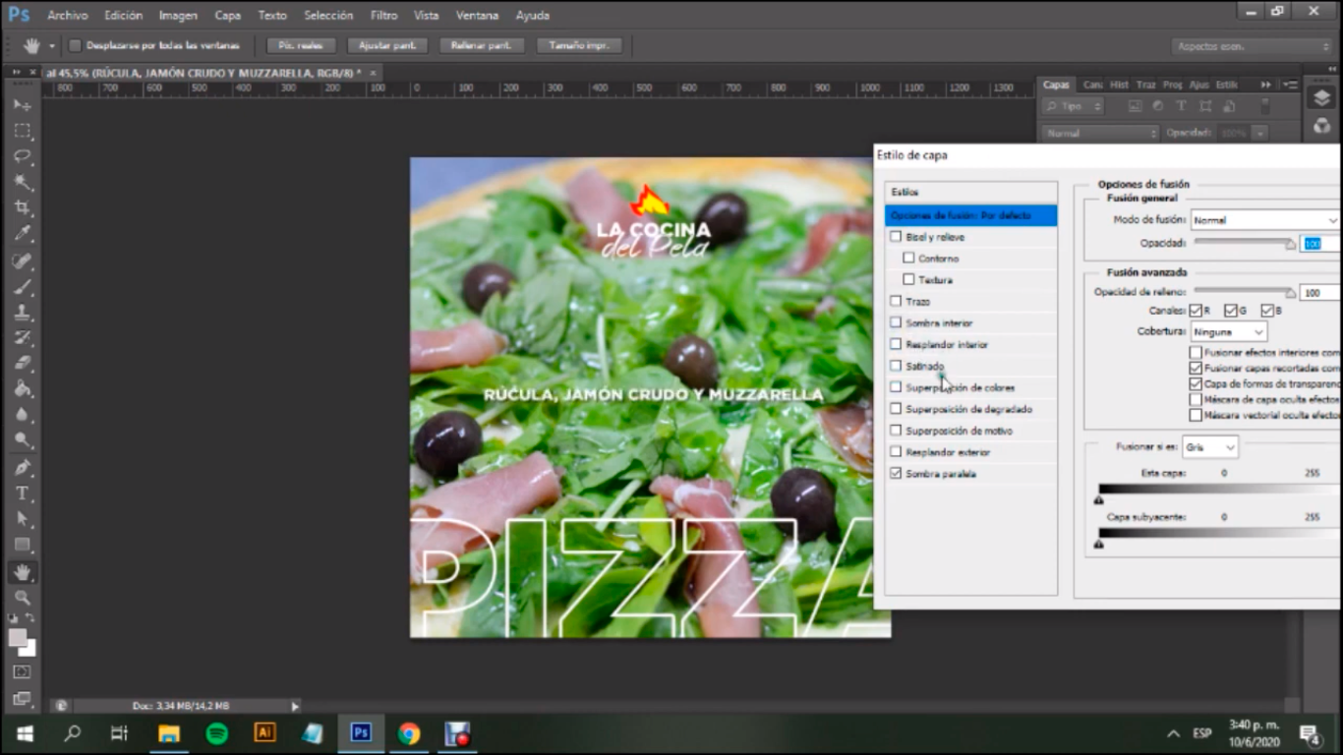
Task: Click the Opacidad de relleno slider
Action: tap(1245, 292)
